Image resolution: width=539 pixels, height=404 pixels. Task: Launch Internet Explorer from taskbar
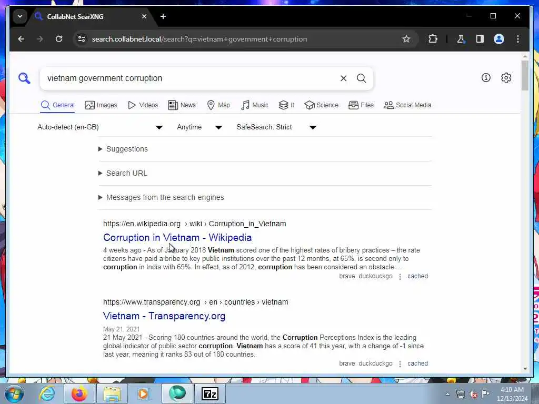pos(47,393)
